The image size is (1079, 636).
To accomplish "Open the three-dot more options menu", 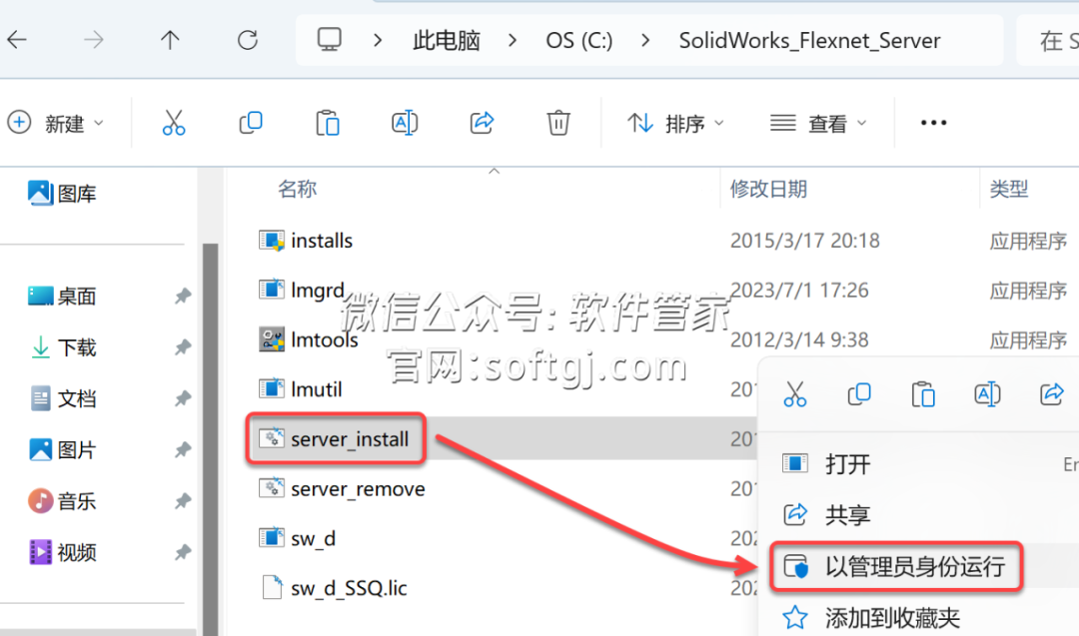I will 934,123.
